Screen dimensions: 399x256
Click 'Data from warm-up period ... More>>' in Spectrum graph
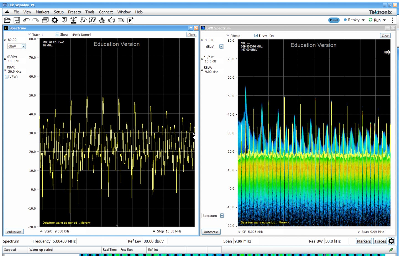[66, 223]
